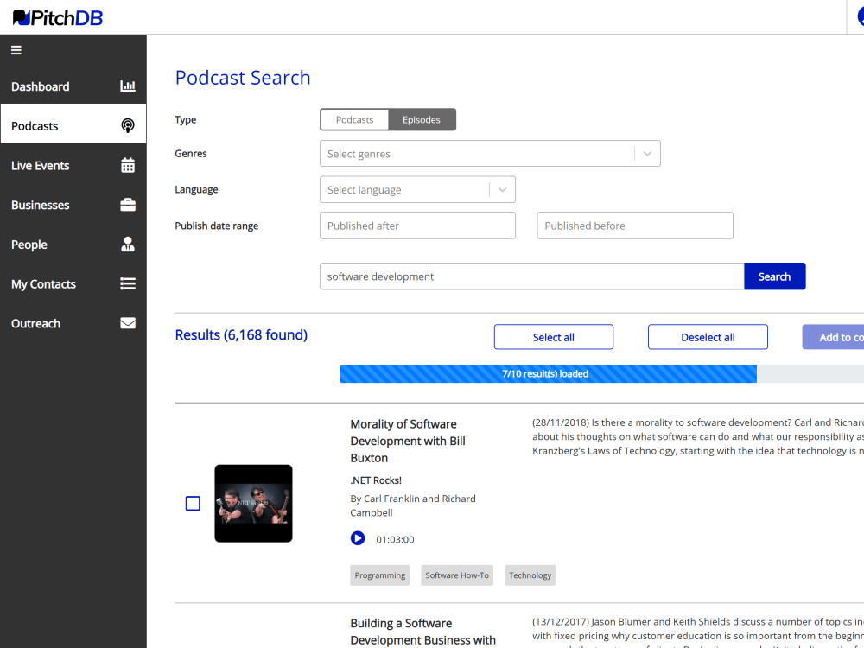Click the Programming genre tag

pyautogui.click(x=380, y=575)
